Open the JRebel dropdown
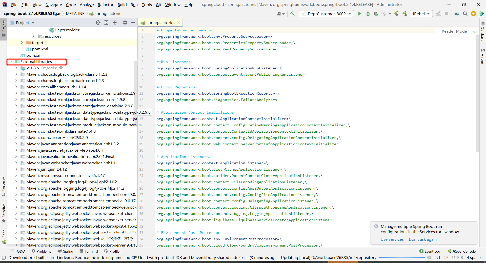 click(x=421, y=14)
